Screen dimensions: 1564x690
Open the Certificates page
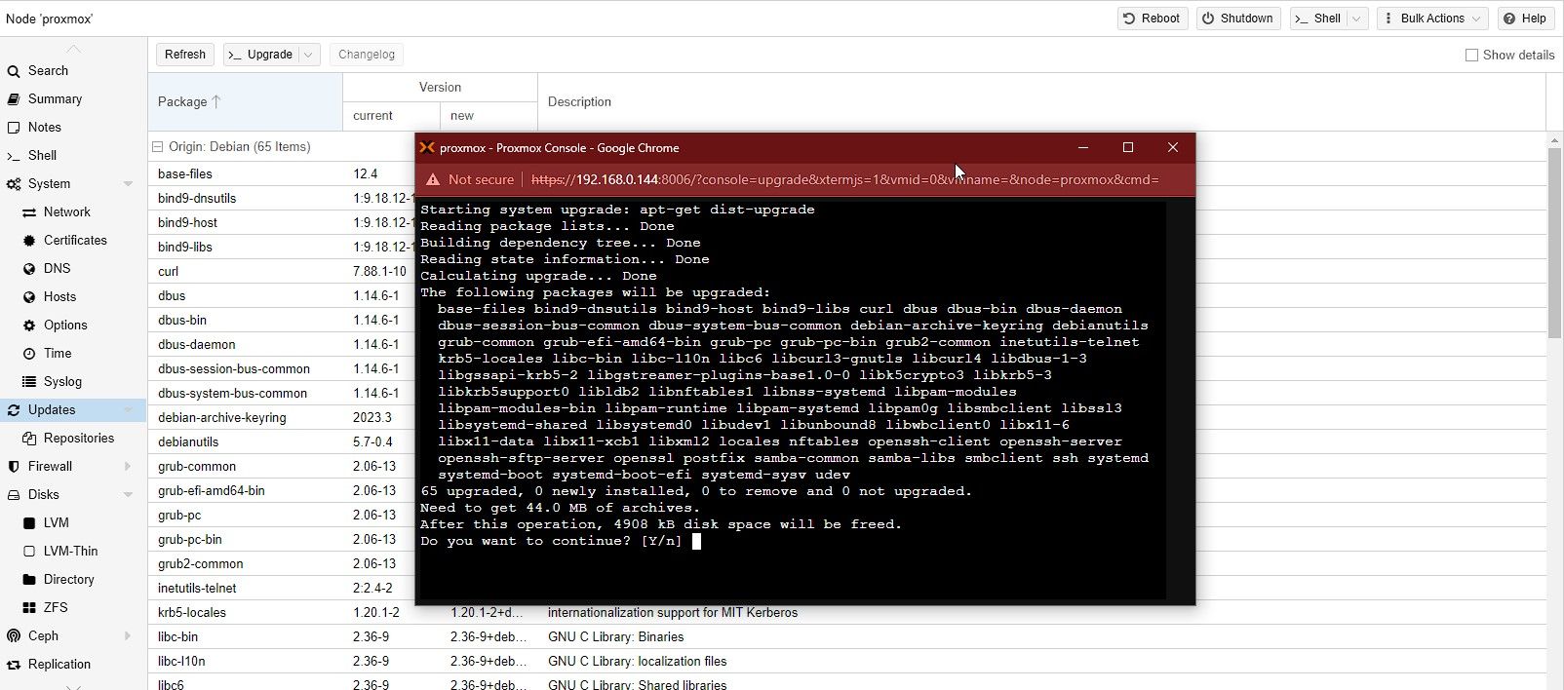73,241
